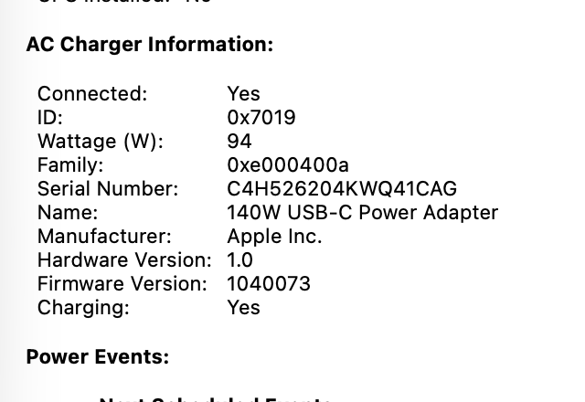The height and width of the screenshot is (402, 585).
Task: Select the wattage value 94
Action: (239, 142)
